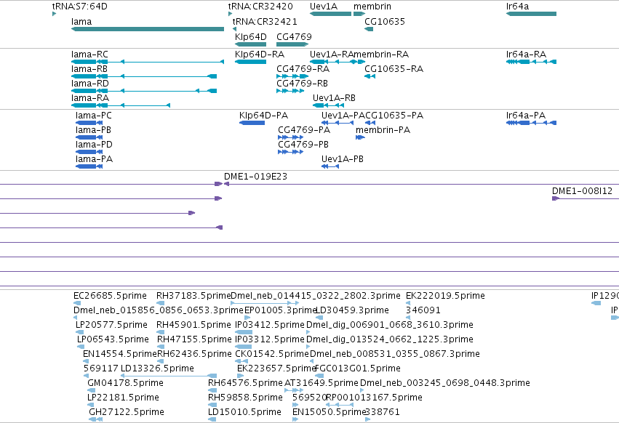Click the lama gene bar

point(148,29)
